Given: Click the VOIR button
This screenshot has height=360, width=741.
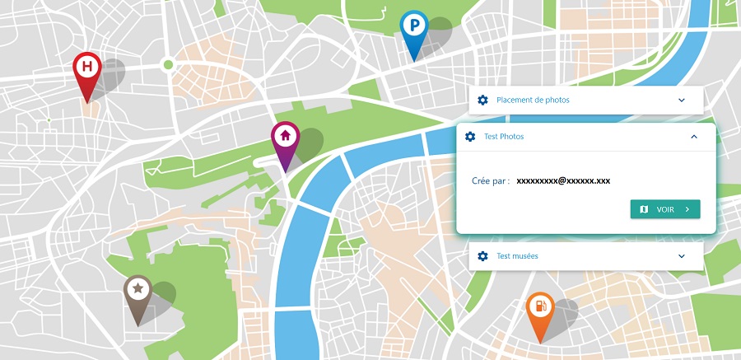Looking at the screenshot, I should click(x=665, y=209).
